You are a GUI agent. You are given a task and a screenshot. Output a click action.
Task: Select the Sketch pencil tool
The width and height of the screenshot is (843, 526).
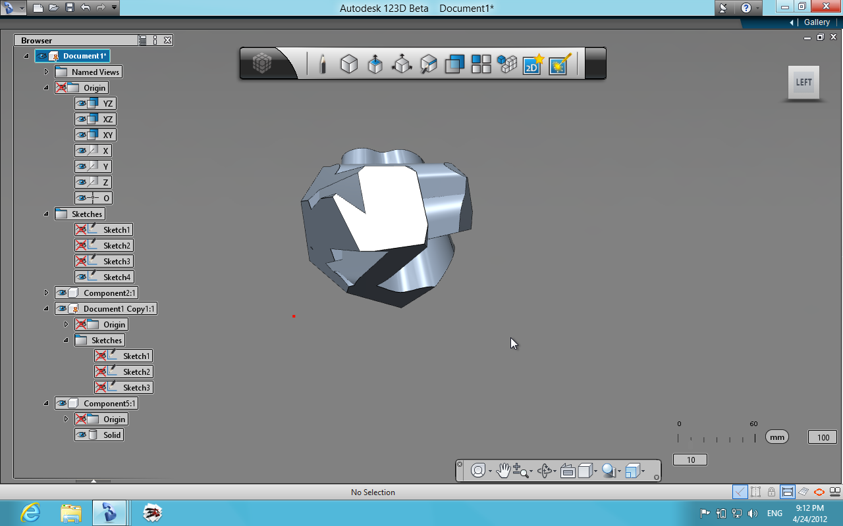[323, 64]
